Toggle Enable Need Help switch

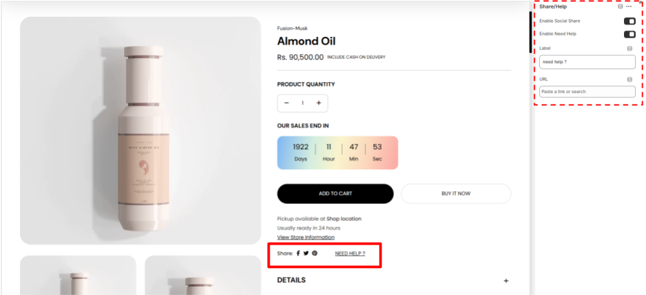point(629,34)
